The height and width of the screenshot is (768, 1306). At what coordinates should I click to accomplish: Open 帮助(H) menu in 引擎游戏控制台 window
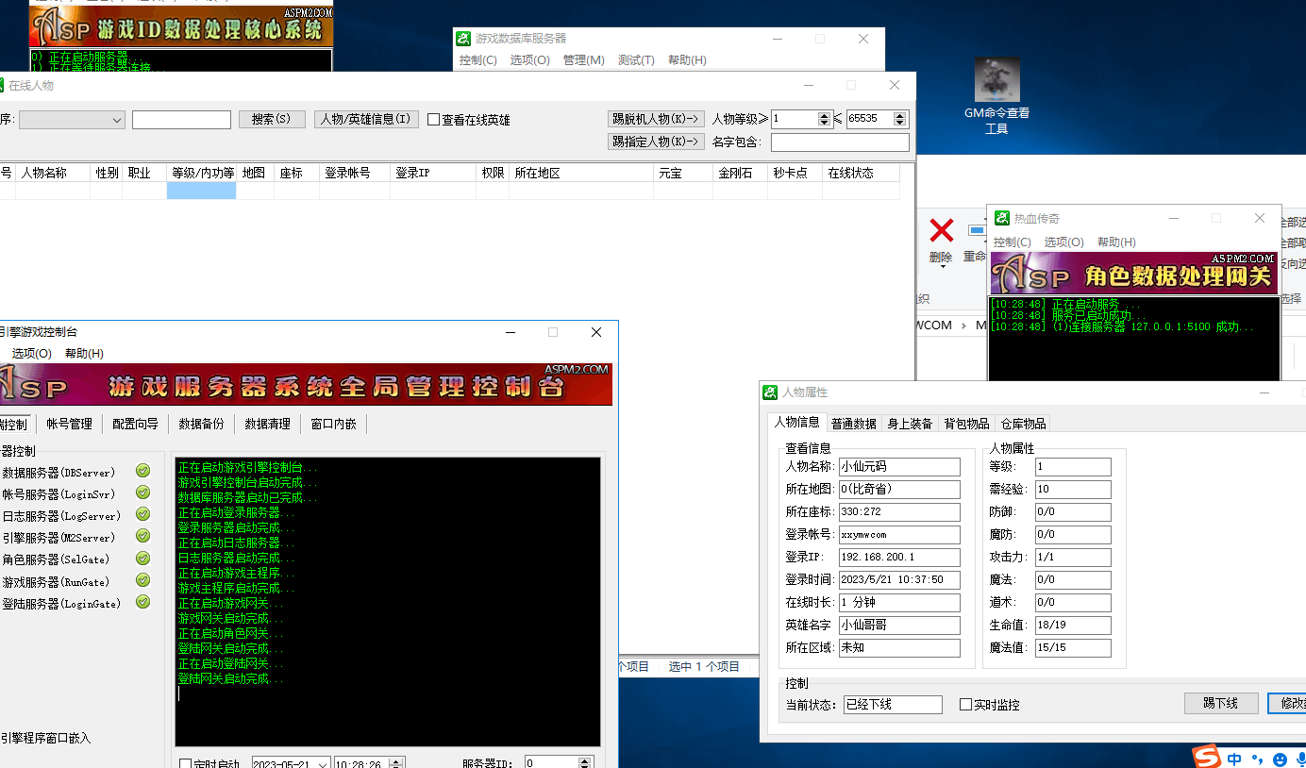click(84, 354)
